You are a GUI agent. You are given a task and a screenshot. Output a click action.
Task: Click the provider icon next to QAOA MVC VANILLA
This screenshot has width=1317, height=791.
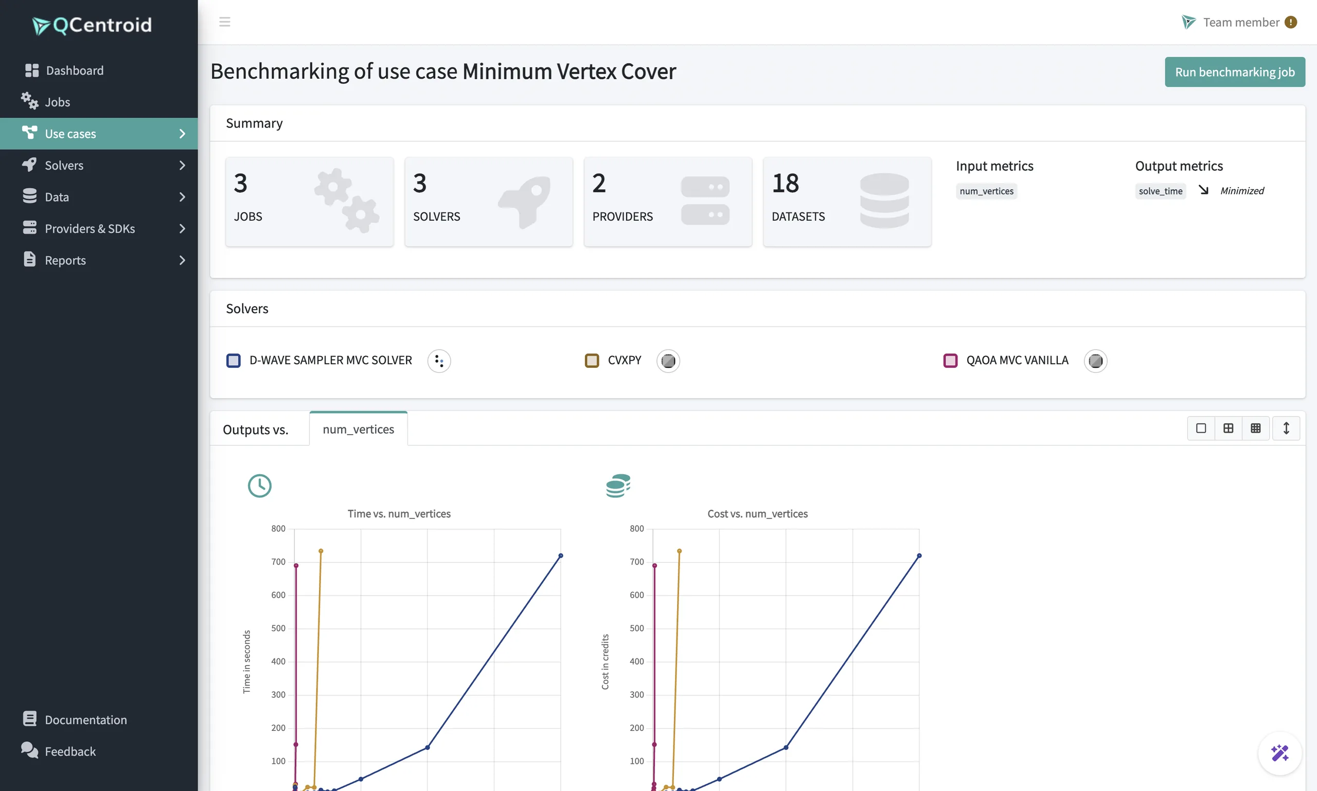pyautogui.click(x=1095, y=361)
